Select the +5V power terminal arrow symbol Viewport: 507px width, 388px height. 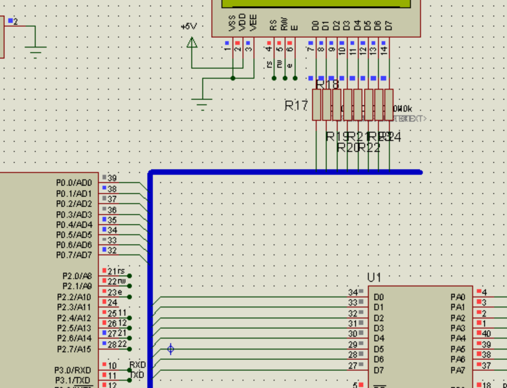click(x=192, y=42)
